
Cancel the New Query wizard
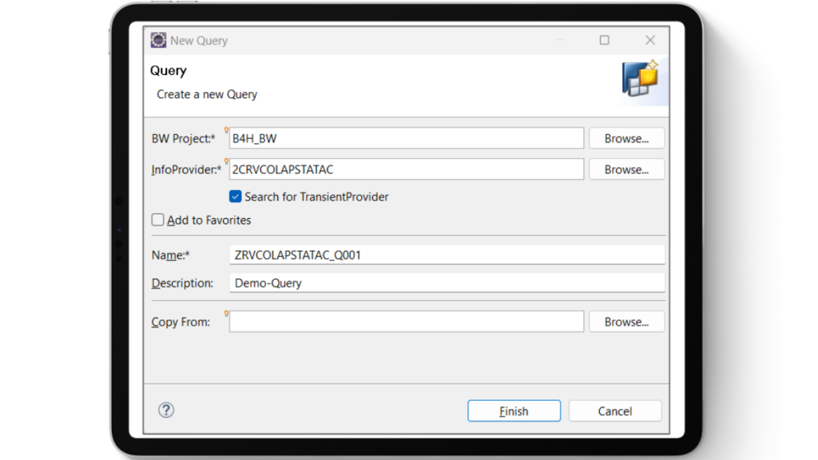coord(614,411)
